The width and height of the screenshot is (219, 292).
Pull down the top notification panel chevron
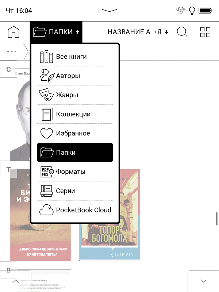click(109, 11)
